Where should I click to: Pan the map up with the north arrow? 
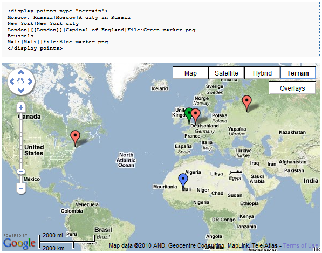click(x=21, y=72)
